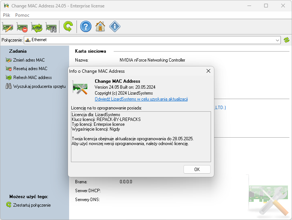Open the Pomoc menu
The height and width of the screenshot is (220, 292).
pos(22,15)
